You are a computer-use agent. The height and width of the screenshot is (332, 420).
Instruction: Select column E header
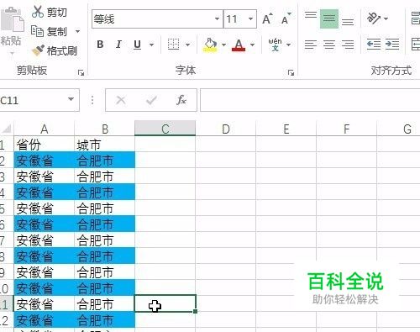(x=286, y=129)
